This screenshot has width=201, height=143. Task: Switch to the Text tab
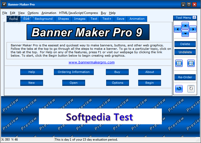(x=94, y=19)
